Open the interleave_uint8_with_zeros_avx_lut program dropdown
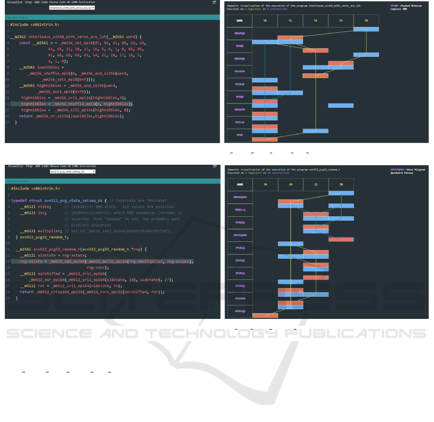This screenshot has width=434, height=422. click(72, 8)
